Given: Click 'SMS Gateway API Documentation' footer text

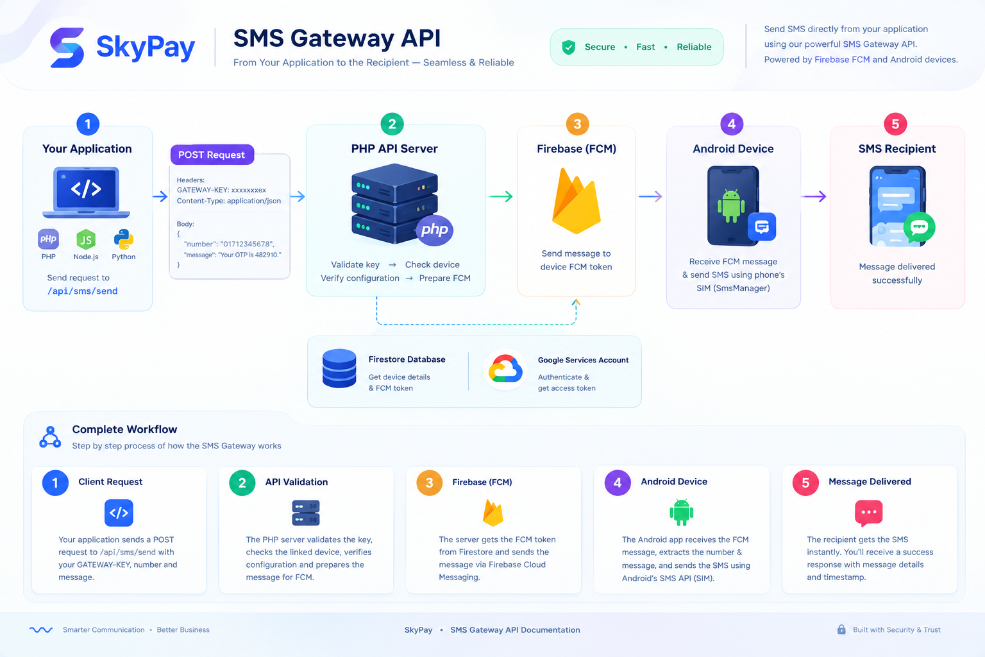Looking at the screenshot, I should pyautogui.click(x=515, y=630).
